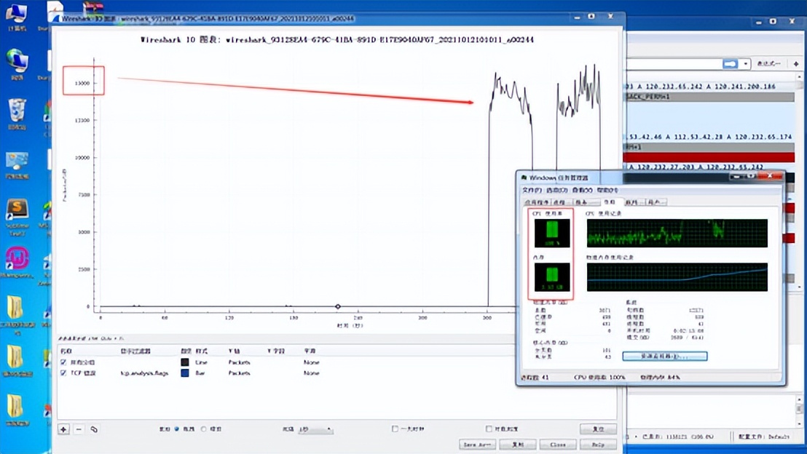
Task: Click the remove graph minus button
Action: 79,429
